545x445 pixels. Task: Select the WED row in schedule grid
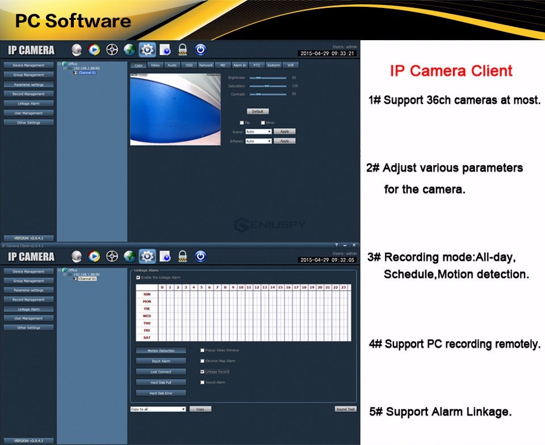click(147, 316)
